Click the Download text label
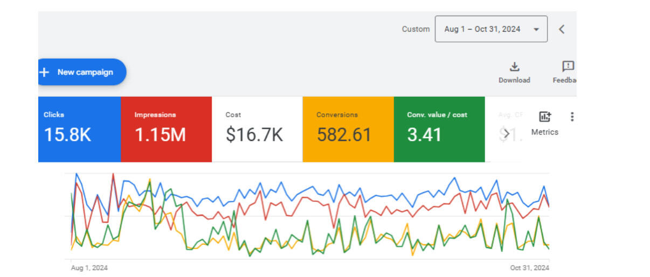The width and height of the screenshot is (650, 277). 514,80
